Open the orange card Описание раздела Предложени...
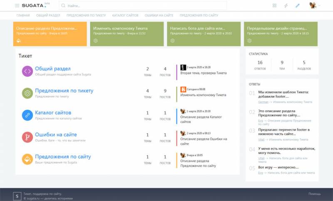Screen dimensions: 333x201 50,34
